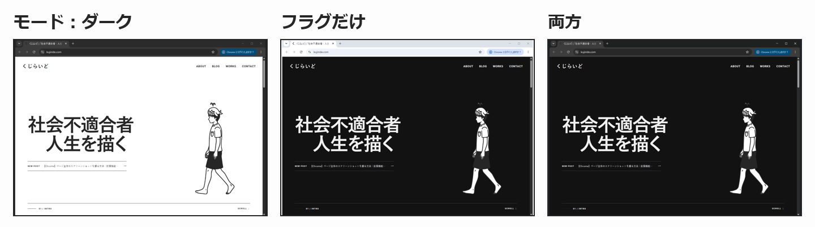Screen dimensions: 815x227
Task: Click kujiride.com address bar in フラグだけ browser
Action: click(394, 52)
